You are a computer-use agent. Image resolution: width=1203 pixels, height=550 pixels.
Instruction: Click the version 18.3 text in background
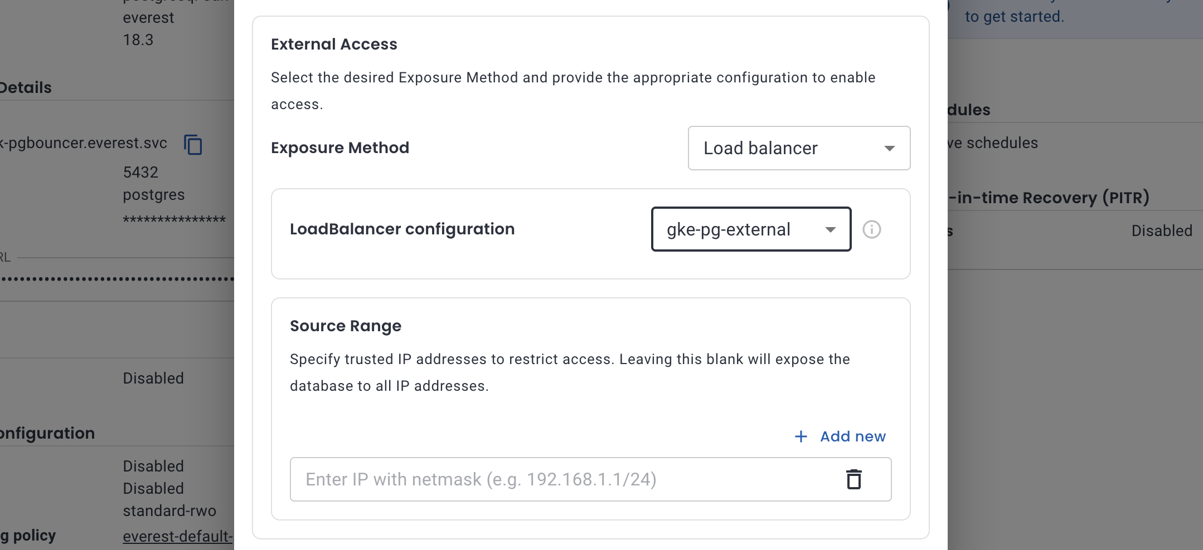138,40
